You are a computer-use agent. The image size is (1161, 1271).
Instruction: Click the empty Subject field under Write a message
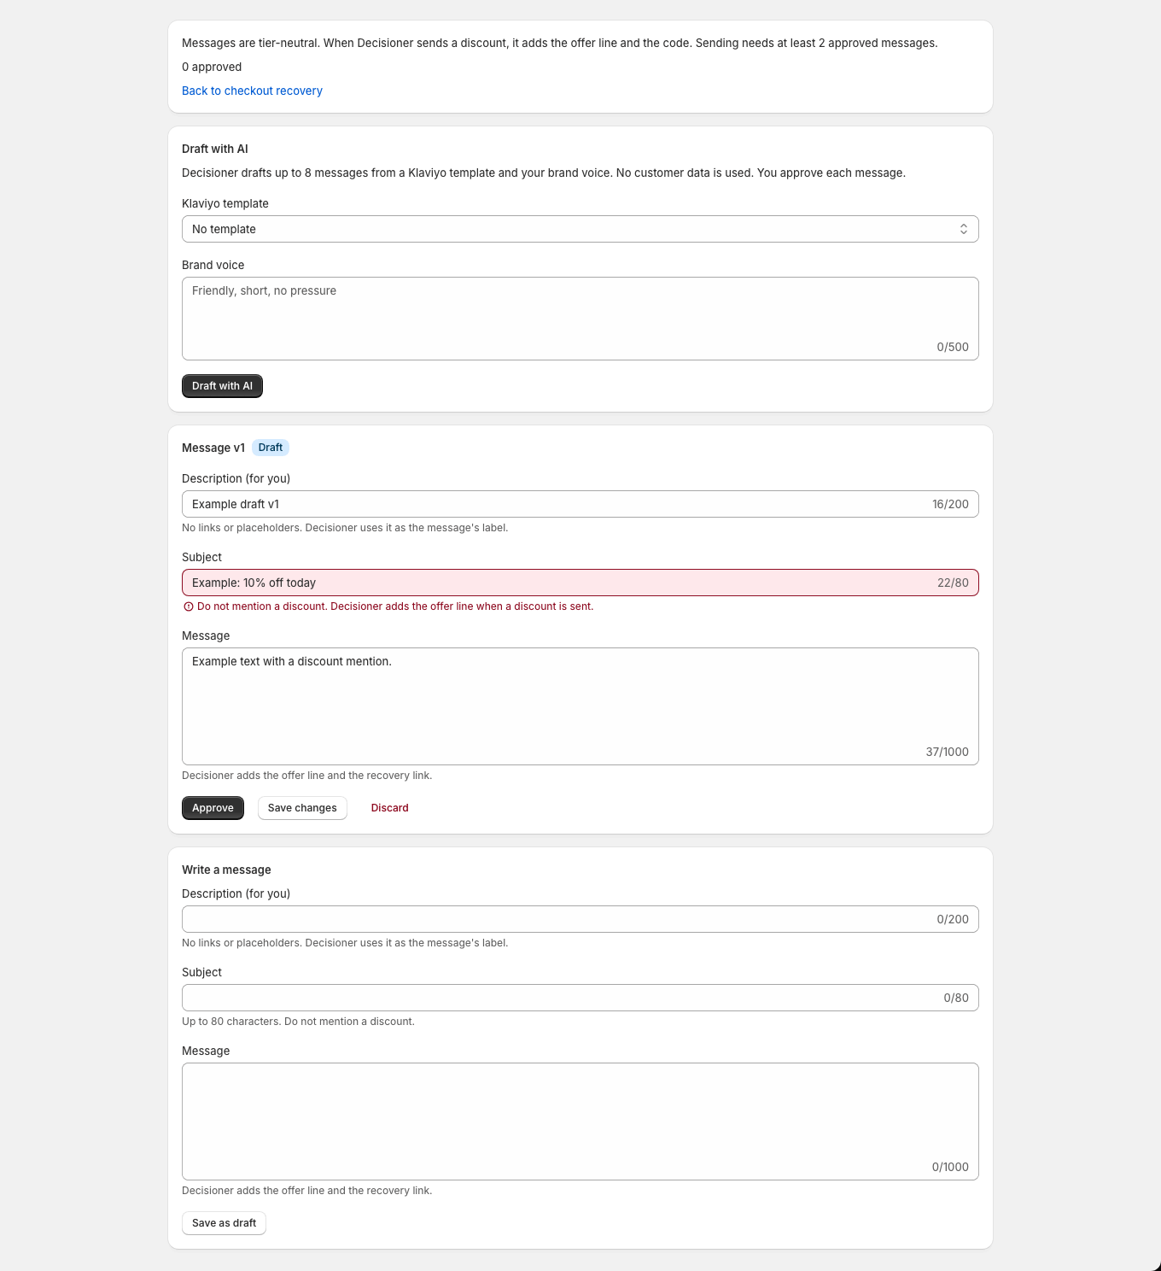point(580,998)
